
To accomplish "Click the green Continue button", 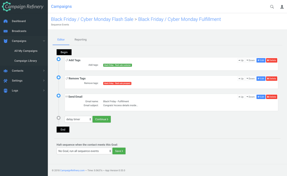I will tap(101, 119).
